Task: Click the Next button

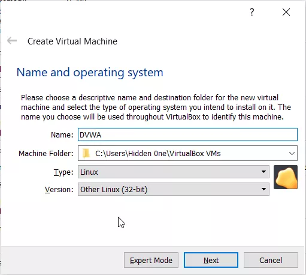Action: tap(211, 260)
